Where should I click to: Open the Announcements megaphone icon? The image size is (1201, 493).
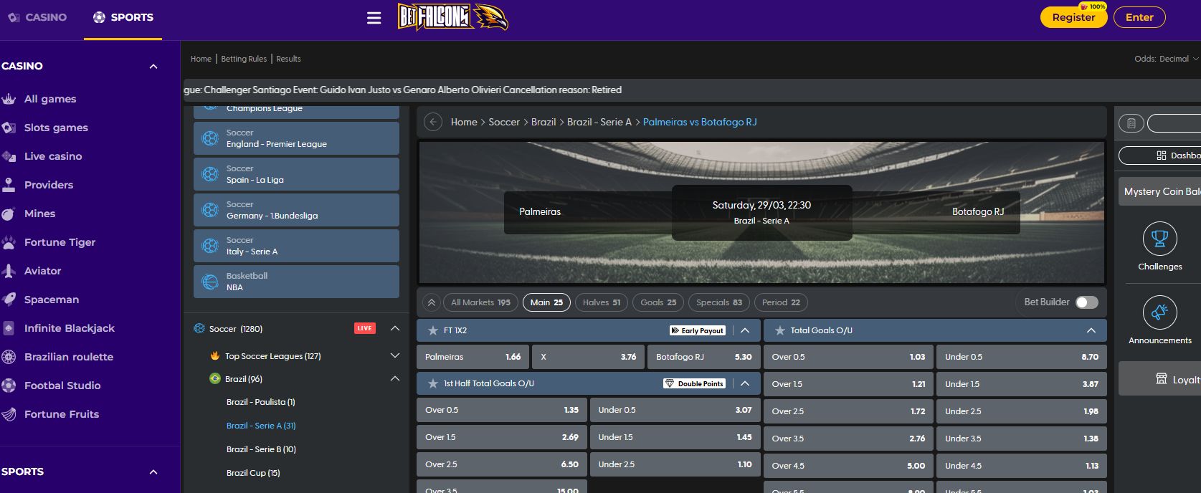(x=1159, y=313)
